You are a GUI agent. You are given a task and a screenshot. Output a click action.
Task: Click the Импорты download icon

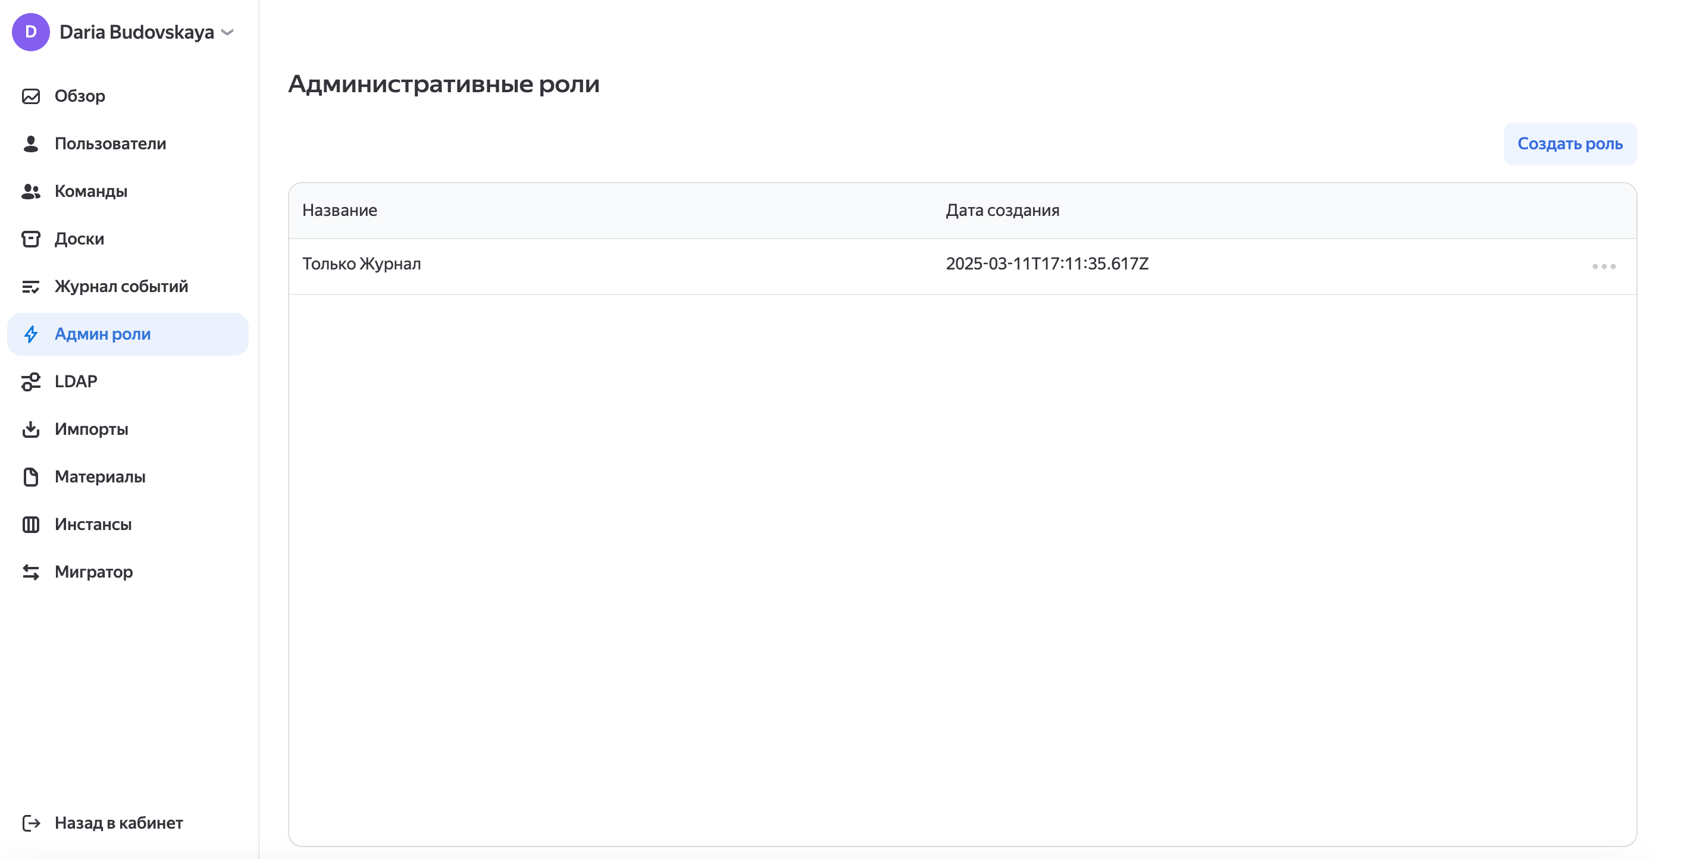pyautogui.click(x=31, y=429)
